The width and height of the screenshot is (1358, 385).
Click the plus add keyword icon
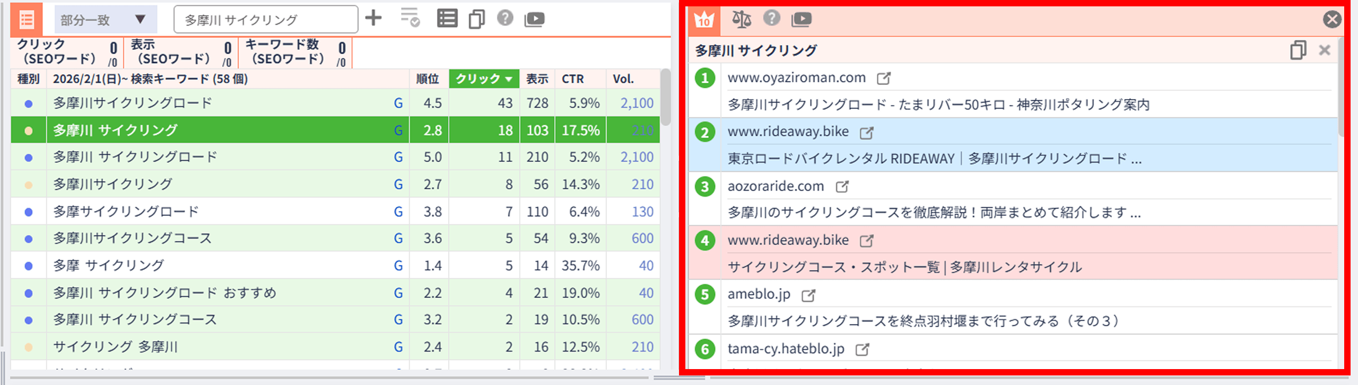click(x=373, y=19)
